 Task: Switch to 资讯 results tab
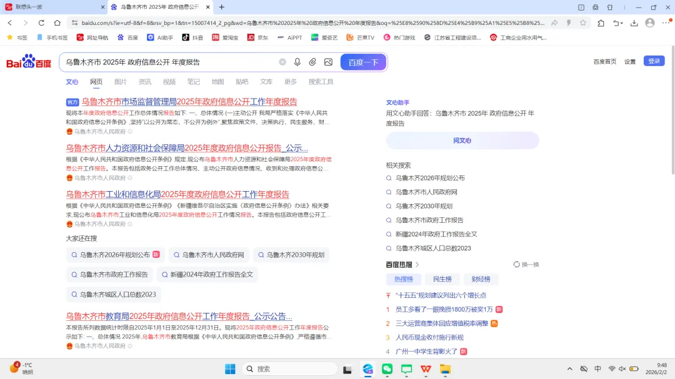click(144, 82)
